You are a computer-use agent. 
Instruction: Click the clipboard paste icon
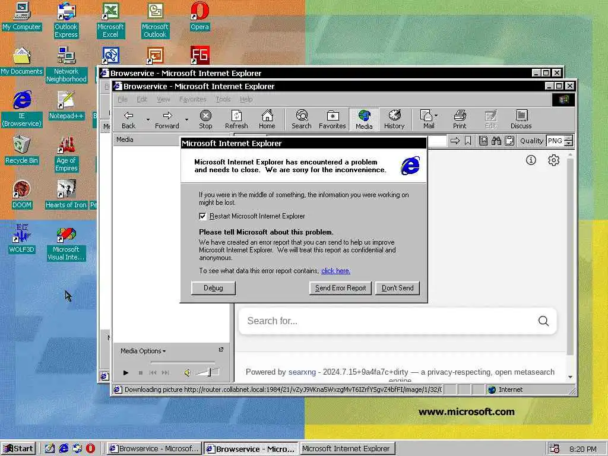pyautogui.click(x=509, y=141)
